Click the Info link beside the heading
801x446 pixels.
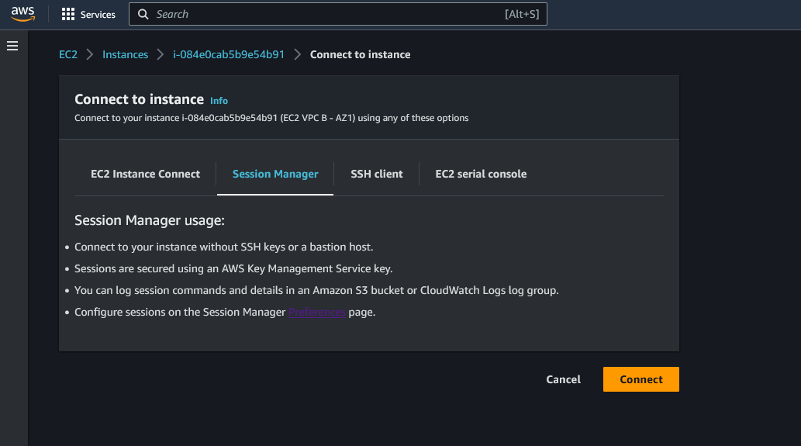coord(219,101)
